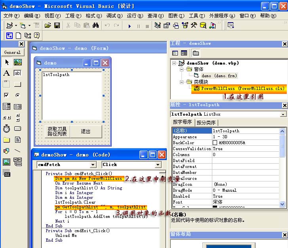The height and width of the screenshot is (248, 288).
Task: Close the toolbox panel
Action: (21, 44)
